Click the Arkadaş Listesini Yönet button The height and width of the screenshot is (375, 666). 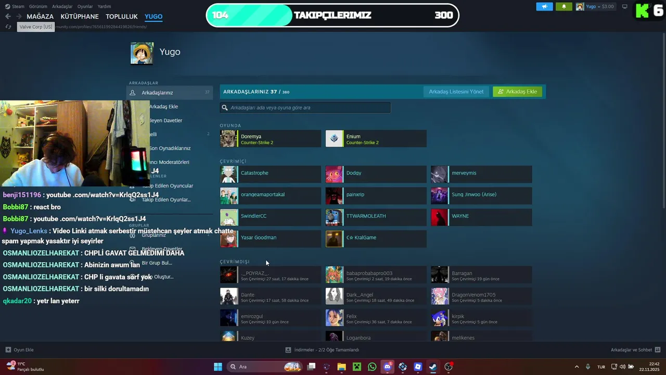coord(456,92)
